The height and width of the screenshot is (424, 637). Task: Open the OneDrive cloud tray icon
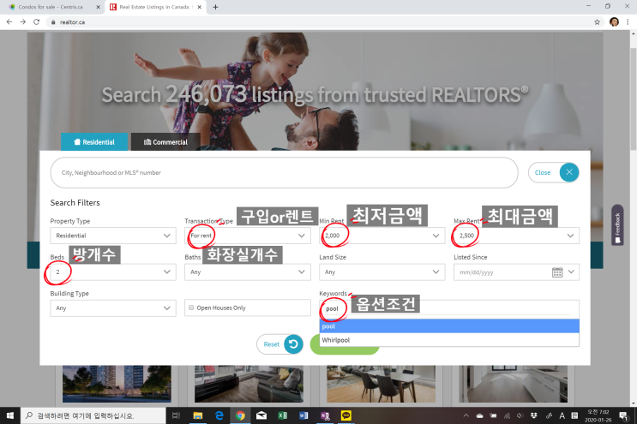480,415
